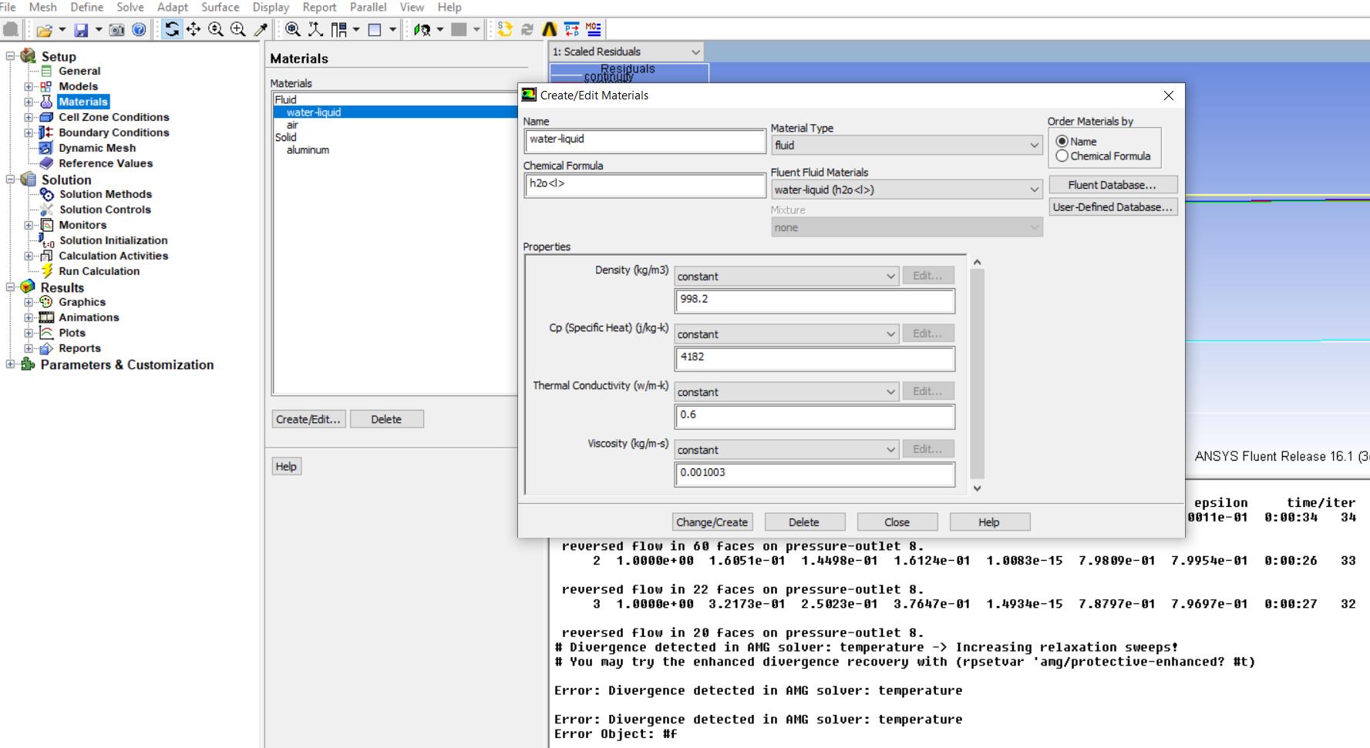Open the Density method dropdown
Viewport: 1370px width, 748px height.
point(786,277)
